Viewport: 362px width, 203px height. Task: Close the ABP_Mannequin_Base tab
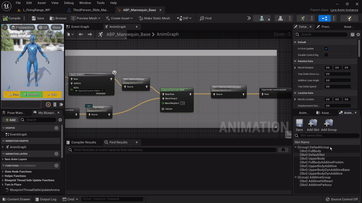(161, 10)
